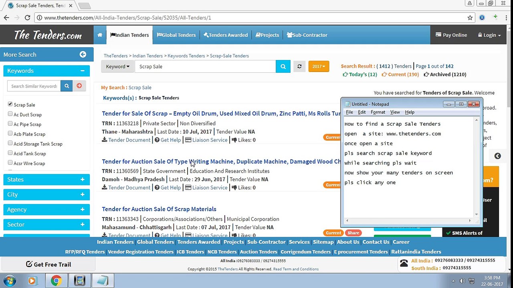Show Current (190) tenders
The height and width of the screenshot is (288, 513).
coord(400,74)
